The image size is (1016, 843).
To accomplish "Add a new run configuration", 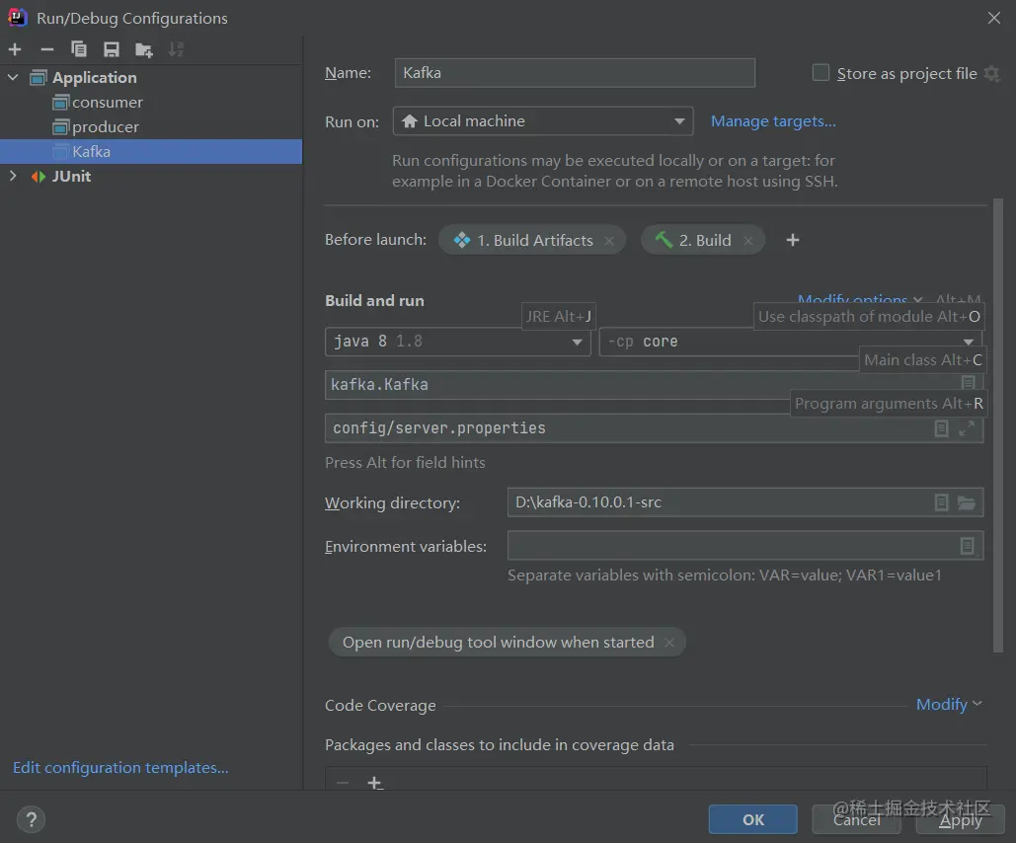I will [x=15, y=49].
